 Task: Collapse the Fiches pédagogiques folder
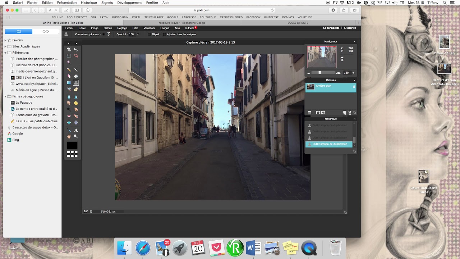[x=5, y=96]
